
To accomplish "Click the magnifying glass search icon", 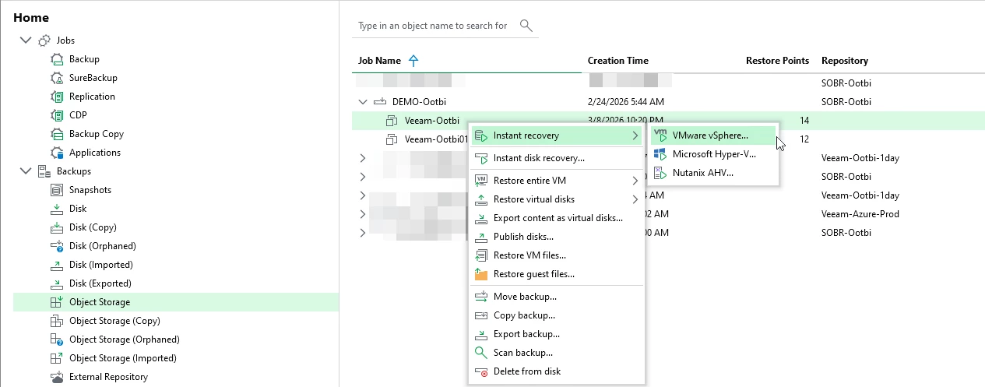I will click(x=526, y=26).
